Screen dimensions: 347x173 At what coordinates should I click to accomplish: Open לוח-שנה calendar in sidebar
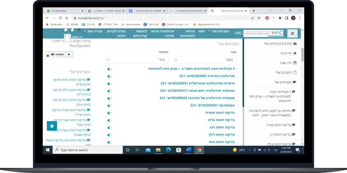pyautogui.click(x=294, y=63)
